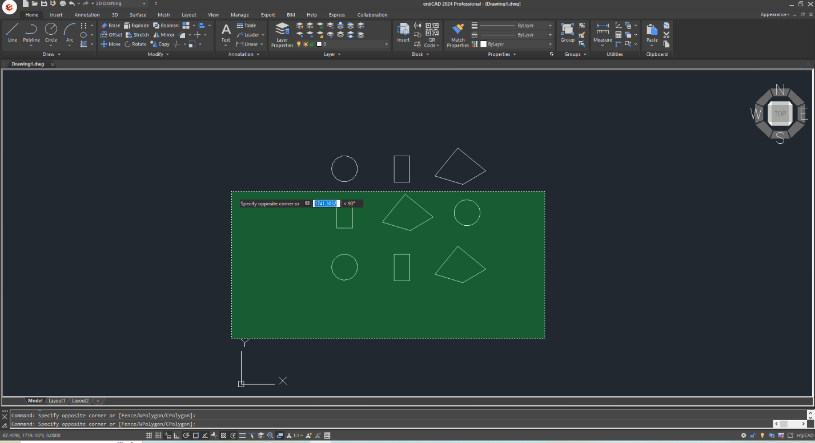Viewport: 815px width, 443px height.
Task: Click the Explode tool
Action: click(x=136, y=26)
